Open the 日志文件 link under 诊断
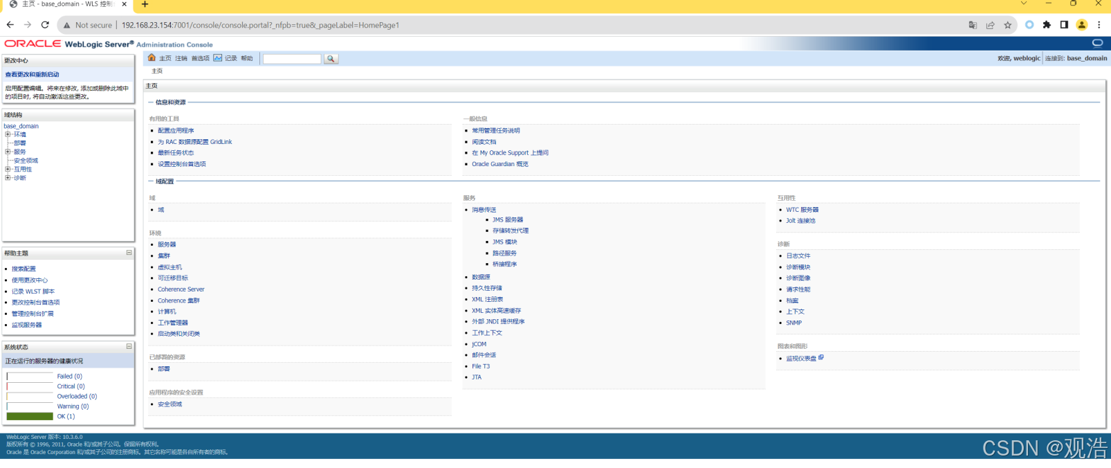 798,255
